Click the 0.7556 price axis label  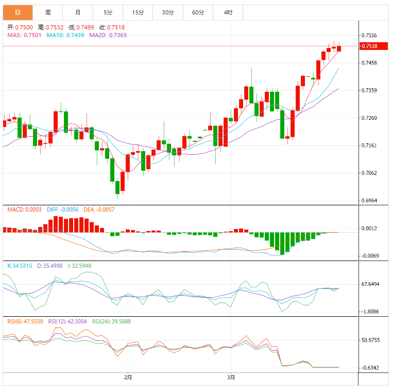(369, 36)
